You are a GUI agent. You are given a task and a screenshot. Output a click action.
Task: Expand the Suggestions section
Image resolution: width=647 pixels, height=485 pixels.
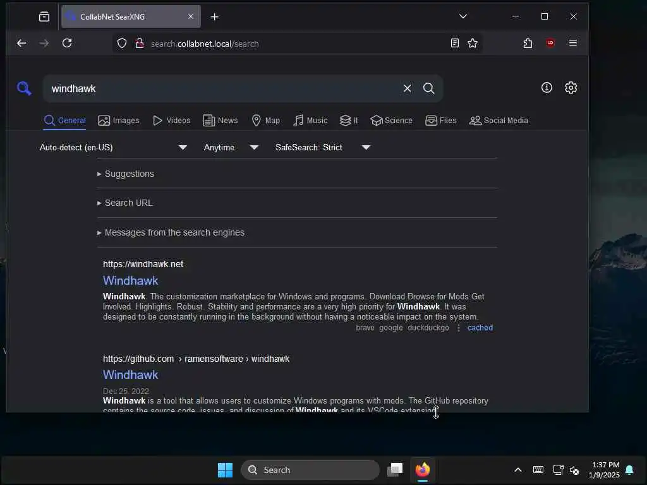[x=126, y=174]
